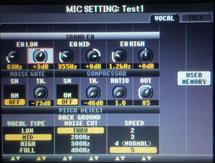Viewport: 215px width, 163px height.
Task: Click the USER MEMORY button
Action: coord(194,78)
